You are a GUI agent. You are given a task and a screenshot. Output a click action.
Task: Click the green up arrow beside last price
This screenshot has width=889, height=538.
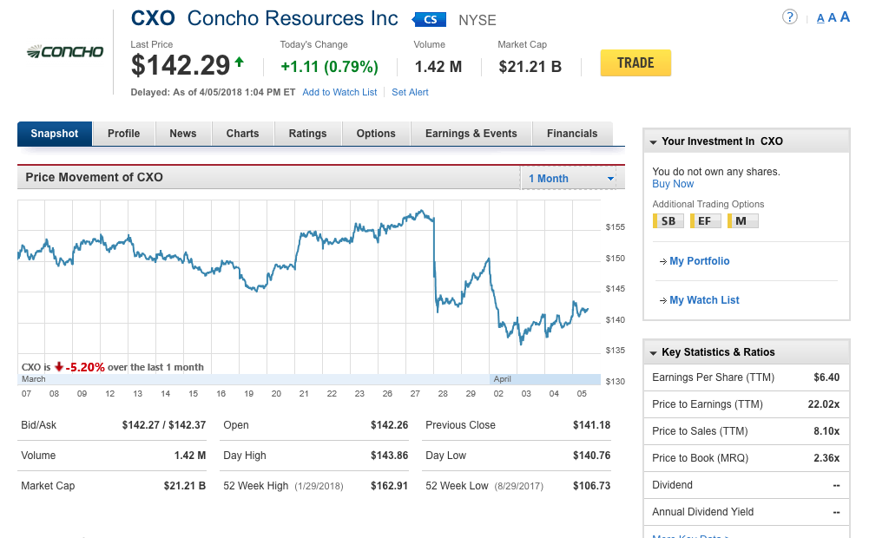pyautogui.click(x=240, y=62)
